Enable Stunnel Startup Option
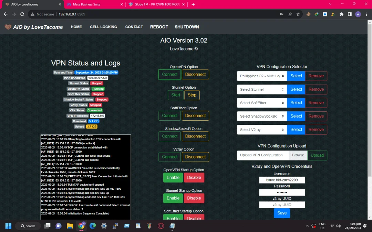The width and height of the screenshot is (372, 232). (x=173, y=198)
